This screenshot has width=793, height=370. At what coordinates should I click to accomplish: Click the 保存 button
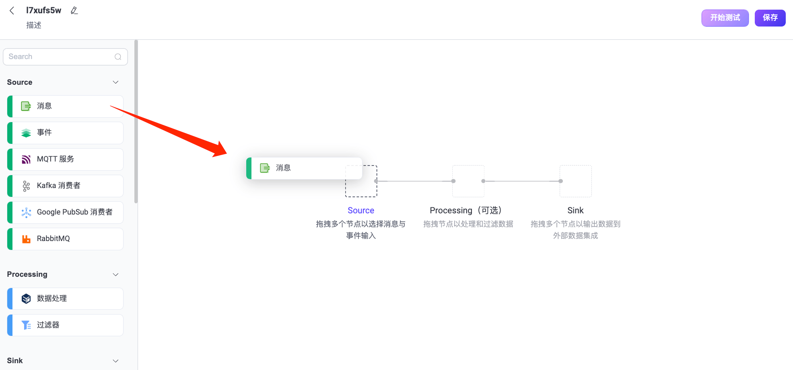tap(770, 18)
